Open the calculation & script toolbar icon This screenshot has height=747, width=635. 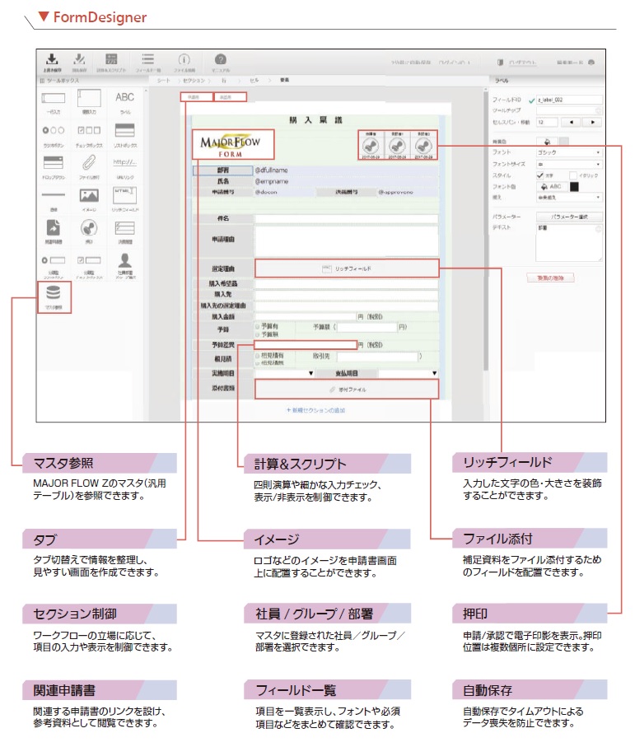click(x=112, y=62)
